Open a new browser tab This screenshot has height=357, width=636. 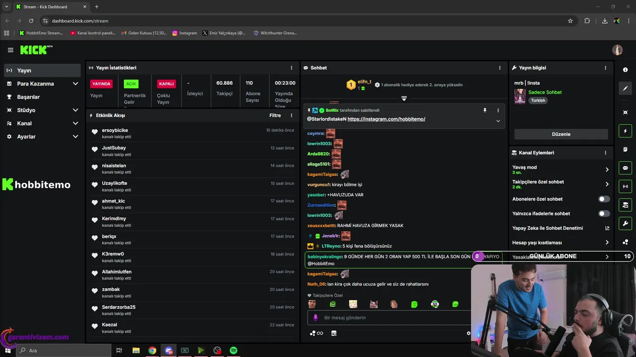pos(96,7)
